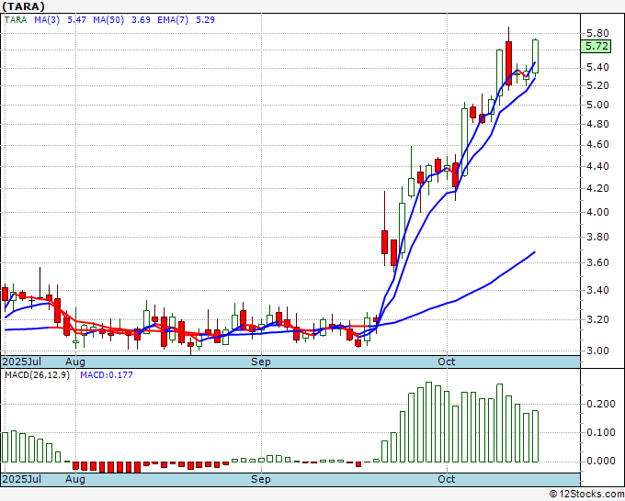This screenshot has height=501, width=625.
Task: Click 2025Jul on the MACD panel axis
Action: tap(21, 479)
